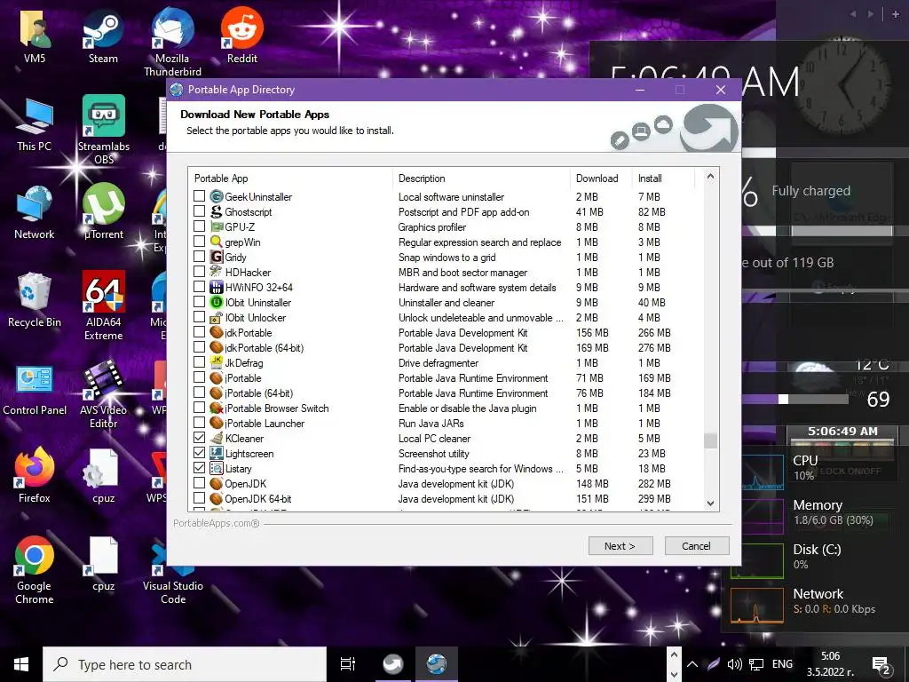Sort list by Install column header

click(x=663, y=178)
